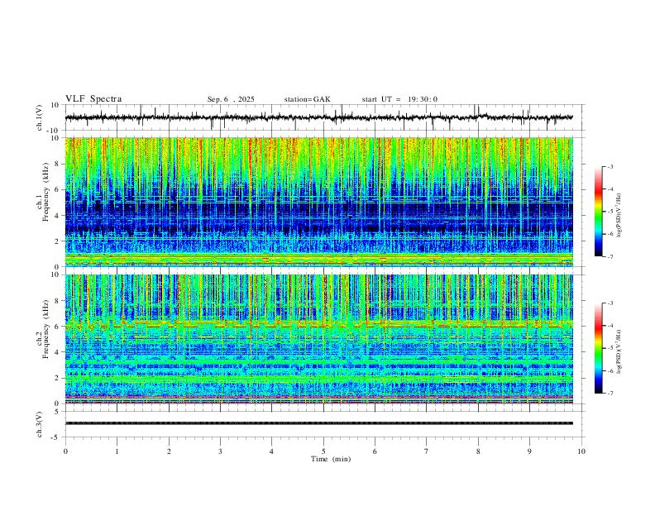Click the "8" kHz tick of ch.2 spectrogram
Viewport: 655px width, 506px height.
click(57, 301)
